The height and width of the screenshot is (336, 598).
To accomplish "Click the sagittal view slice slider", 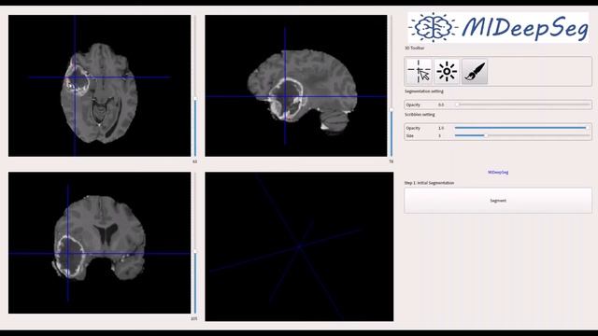I will pyautogui.click(x=391, y=86).
